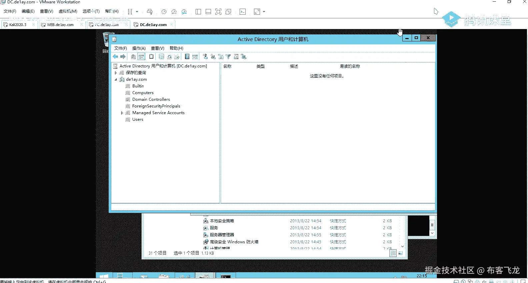This screenshot has width=528, height=283.
Task: Click VMware take snapshot icon
Action: 164,12
